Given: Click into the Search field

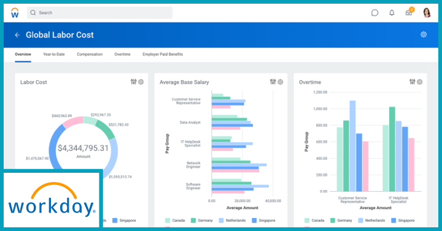Looking at the screenshot, I should click(x=100, y=13).
